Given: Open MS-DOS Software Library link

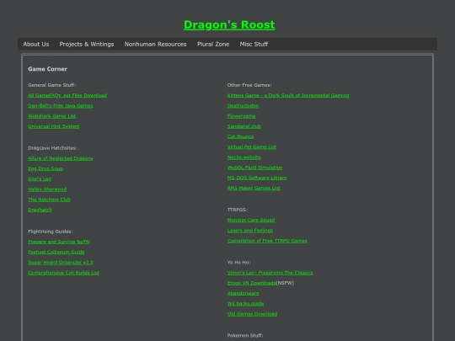Looking at the screenshot, I should tap(257, 178).
